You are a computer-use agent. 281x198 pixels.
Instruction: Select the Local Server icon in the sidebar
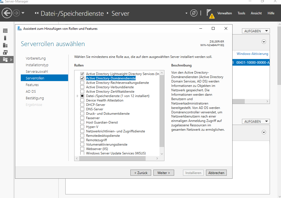pos(5,38)
